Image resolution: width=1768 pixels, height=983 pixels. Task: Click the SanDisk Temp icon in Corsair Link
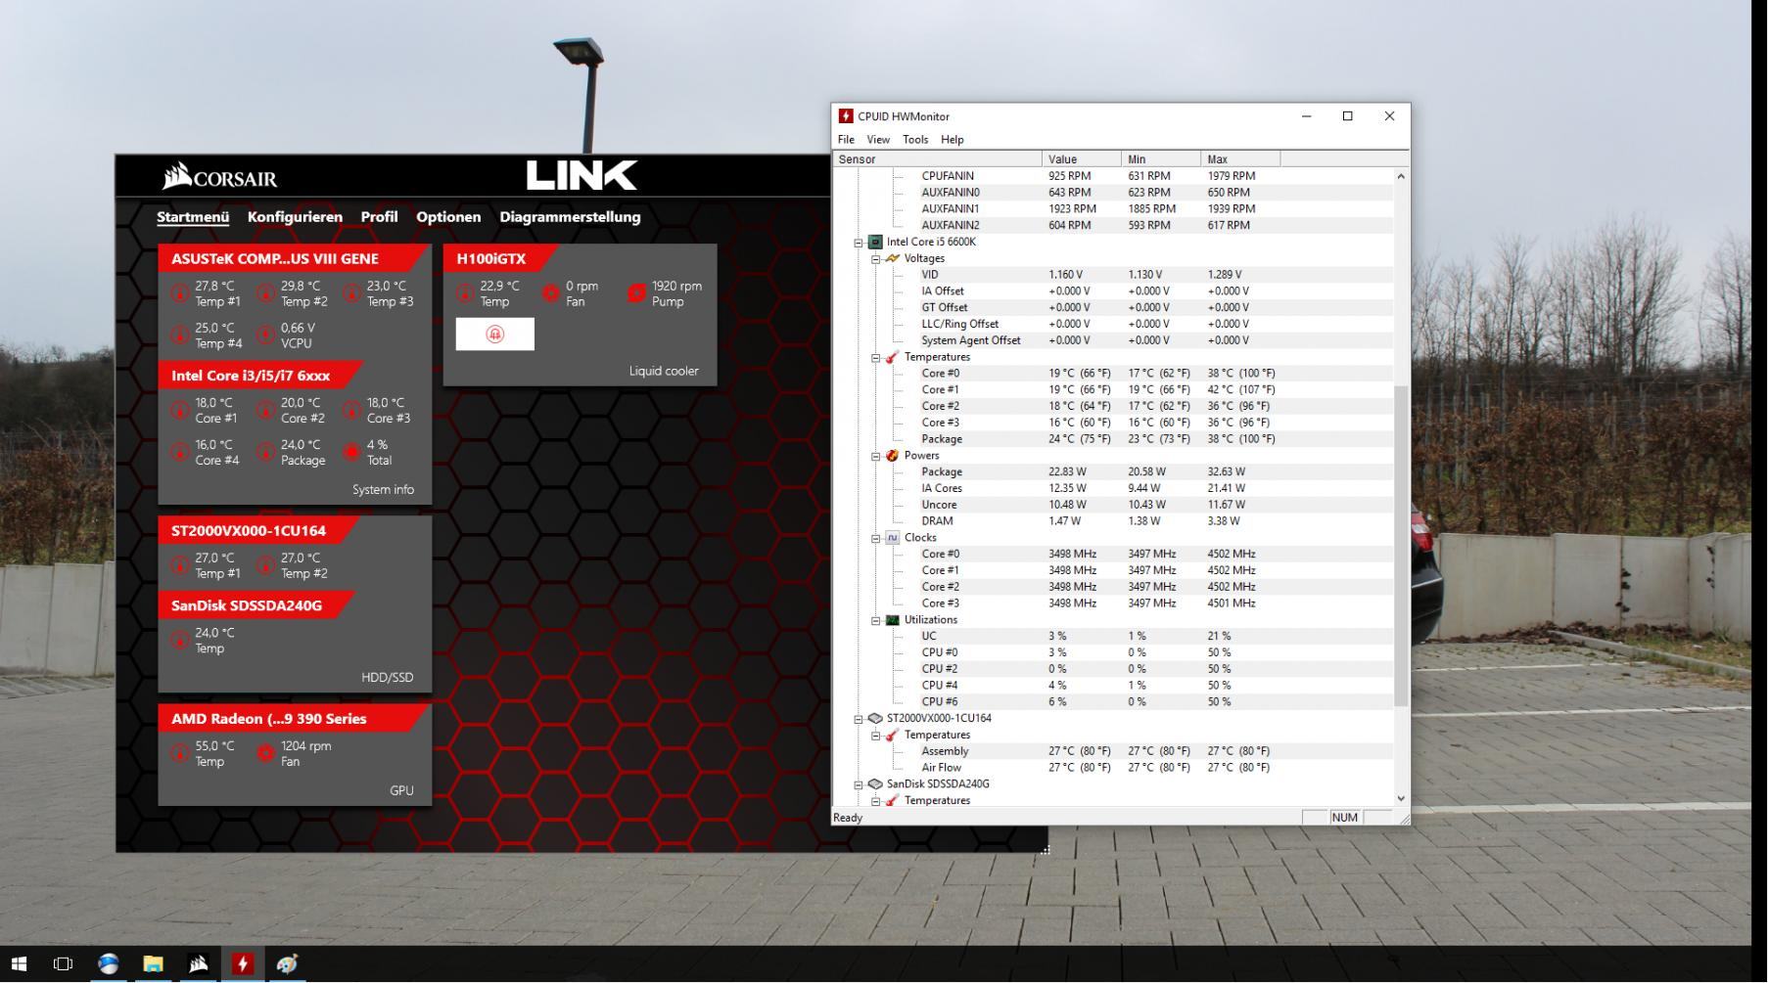(179, 641)
